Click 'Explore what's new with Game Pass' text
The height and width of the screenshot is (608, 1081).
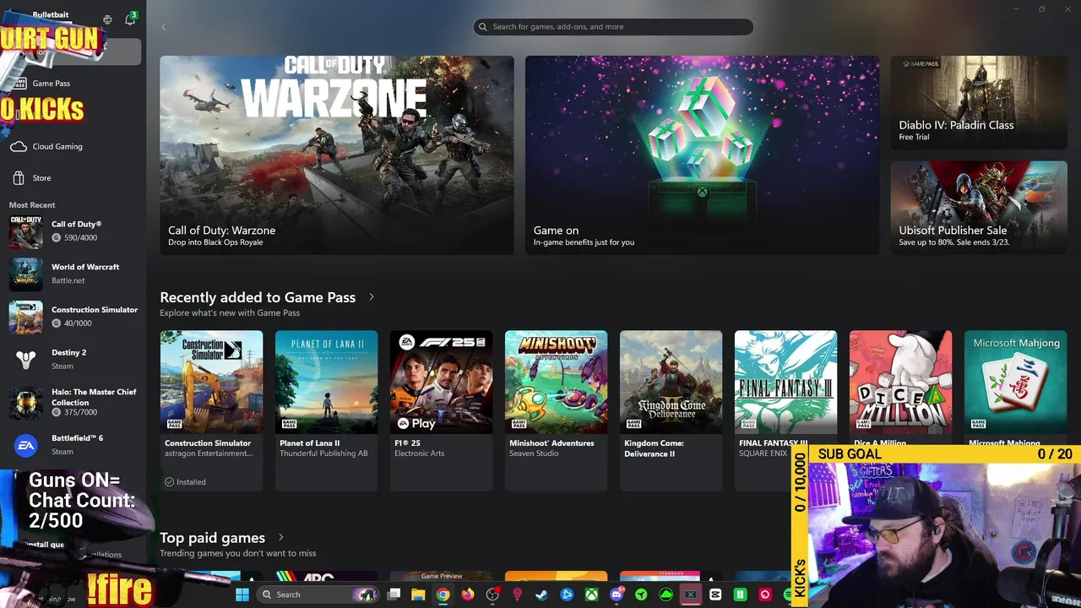[230, 313]
